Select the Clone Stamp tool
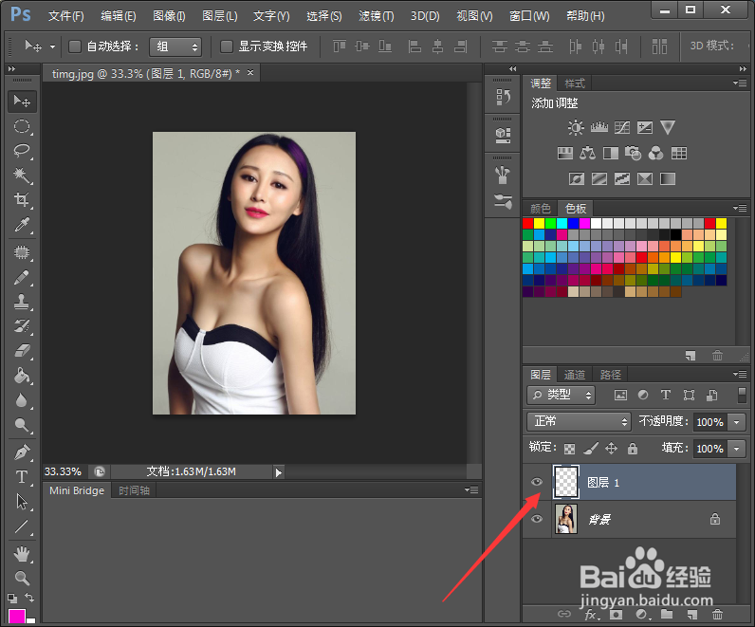Viewport: 755px width, 627px height. (x=22, y=302)
